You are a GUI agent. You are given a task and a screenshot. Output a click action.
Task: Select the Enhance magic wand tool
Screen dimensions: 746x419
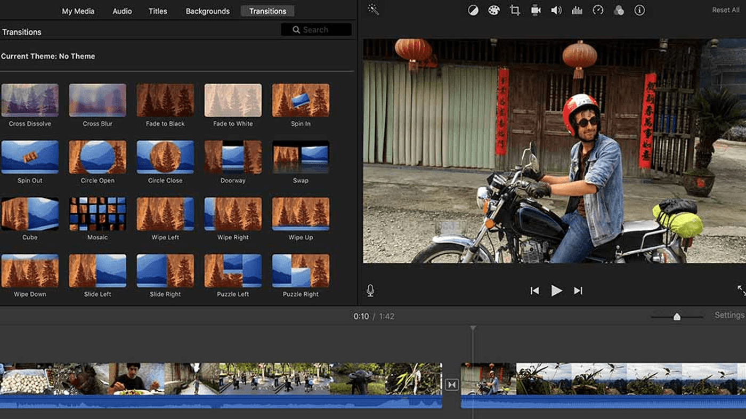pyautogui.click(x=373, y=10)
